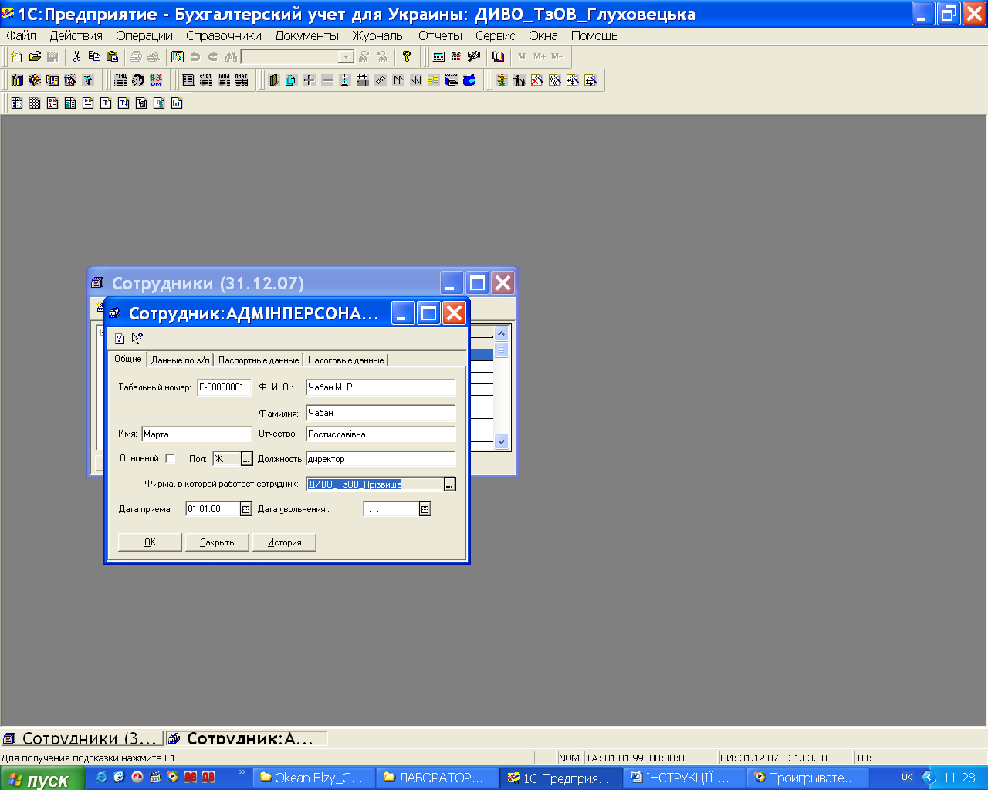This screenshot has height=790, width=988.
Task: Click the СЧЕТ document icon
Action: (205, 79)
